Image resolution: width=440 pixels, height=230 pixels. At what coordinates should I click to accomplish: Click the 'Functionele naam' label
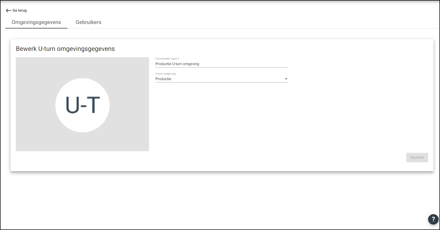click(166, 59)
